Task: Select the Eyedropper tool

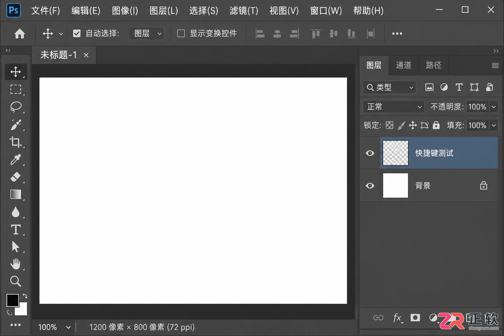Action: click(16, 160)
